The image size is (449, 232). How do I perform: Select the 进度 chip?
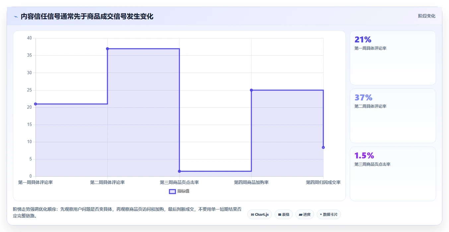(304, 214)
